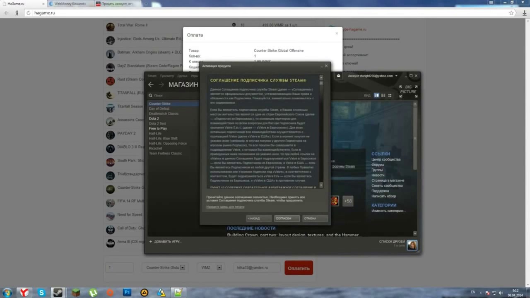
Task: Select Free to Play in library
Action: pos(158,128)
